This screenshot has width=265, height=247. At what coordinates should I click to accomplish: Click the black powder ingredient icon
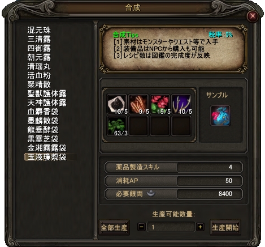pos(117,104)
